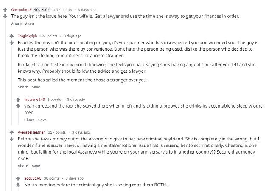269x191 pixels.
Task: Downvote TragicSylph's reply
Action: tap(11, 43)
